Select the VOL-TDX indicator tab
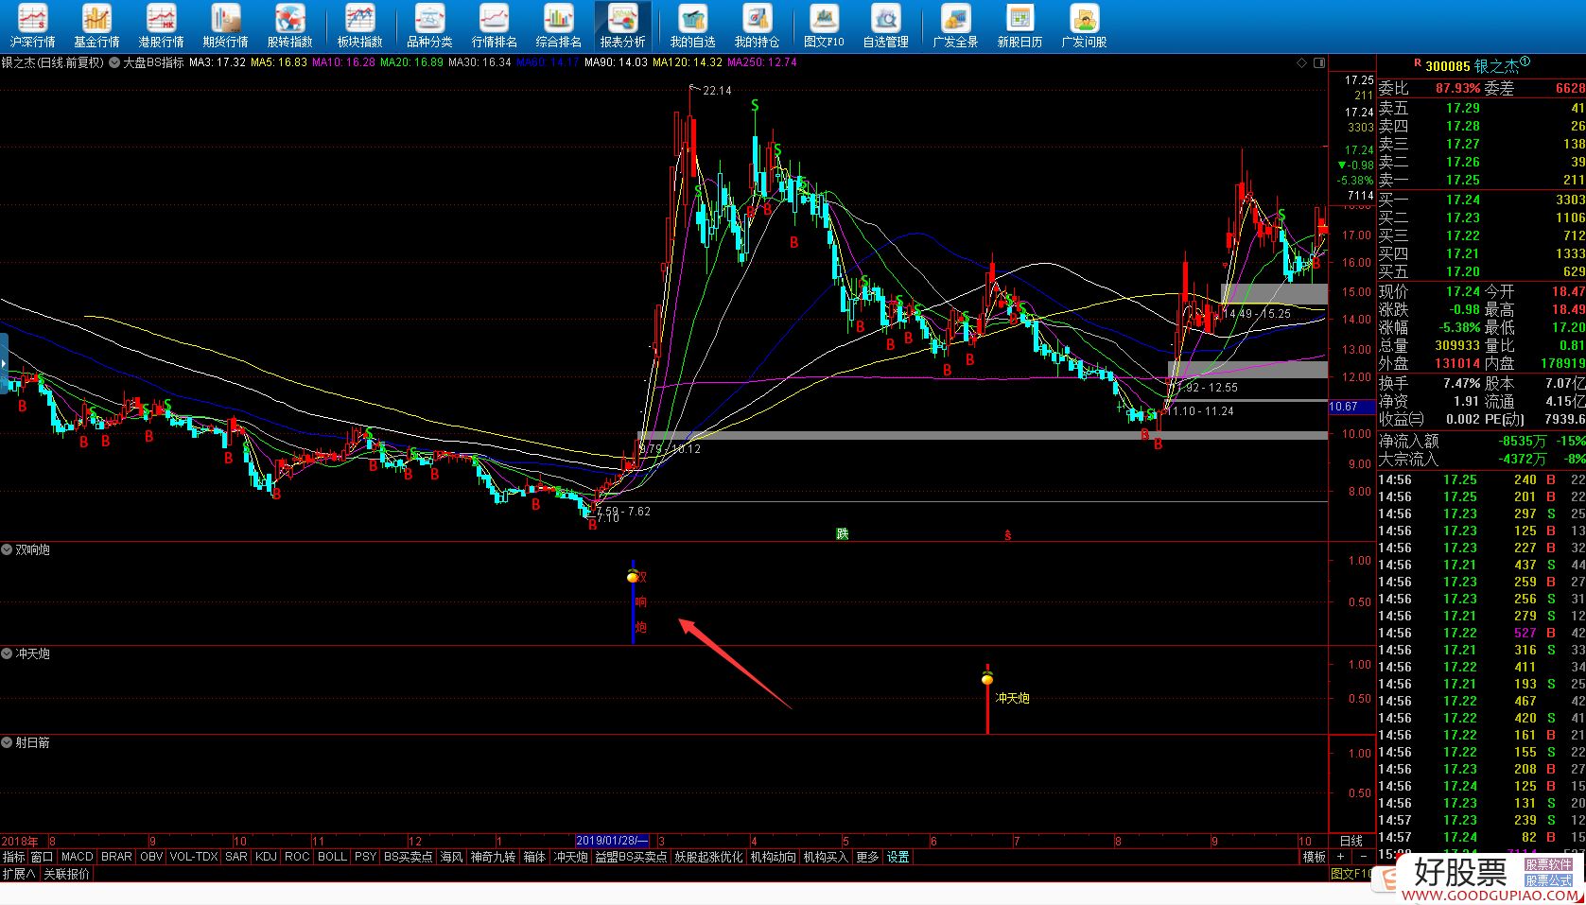The image size is (1586, 905). (x=194, y=857)
